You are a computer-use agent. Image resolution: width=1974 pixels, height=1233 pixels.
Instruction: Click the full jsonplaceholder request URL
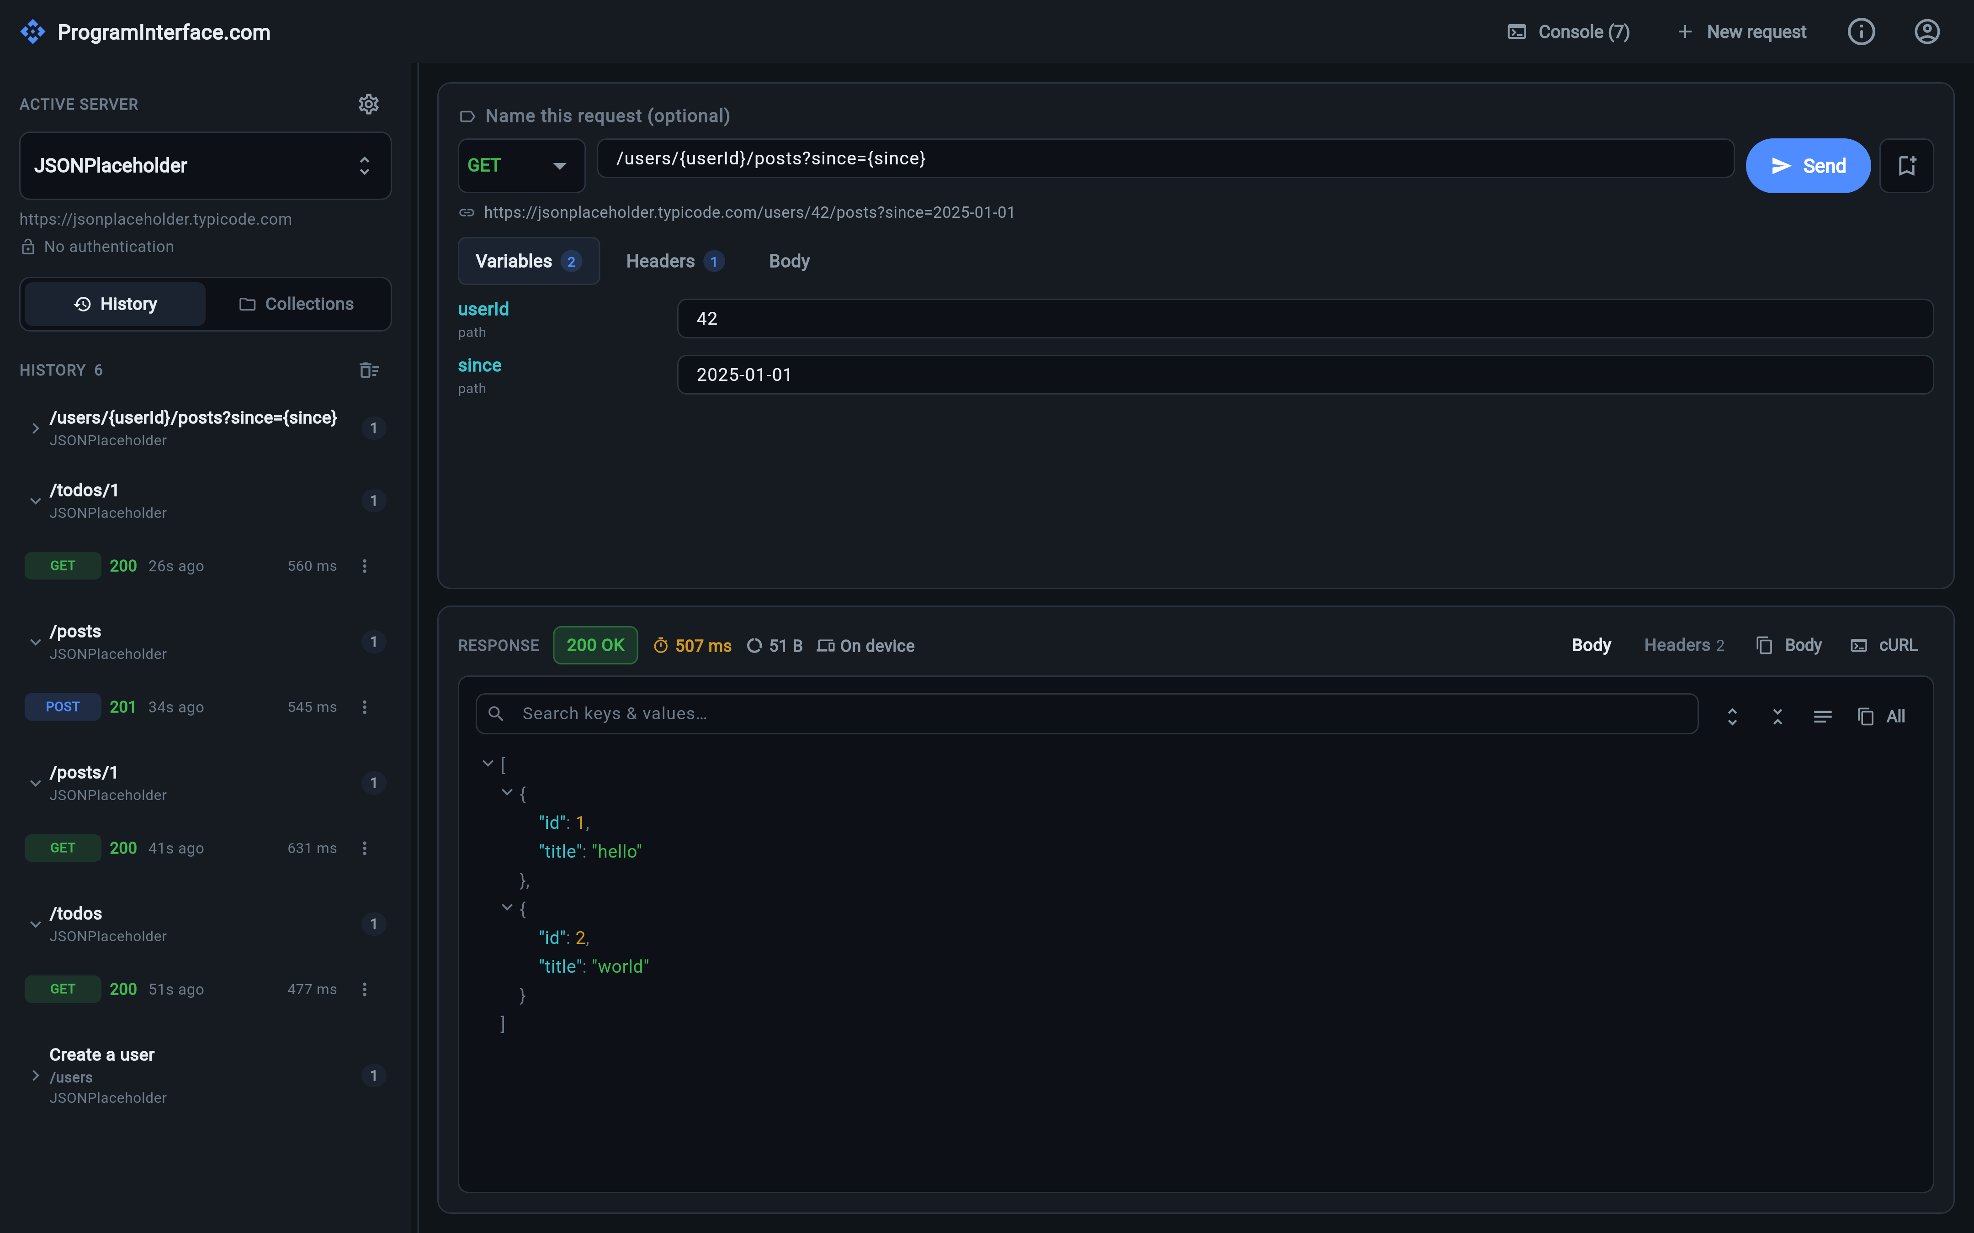pyautogui.click(x=749, y=213)
